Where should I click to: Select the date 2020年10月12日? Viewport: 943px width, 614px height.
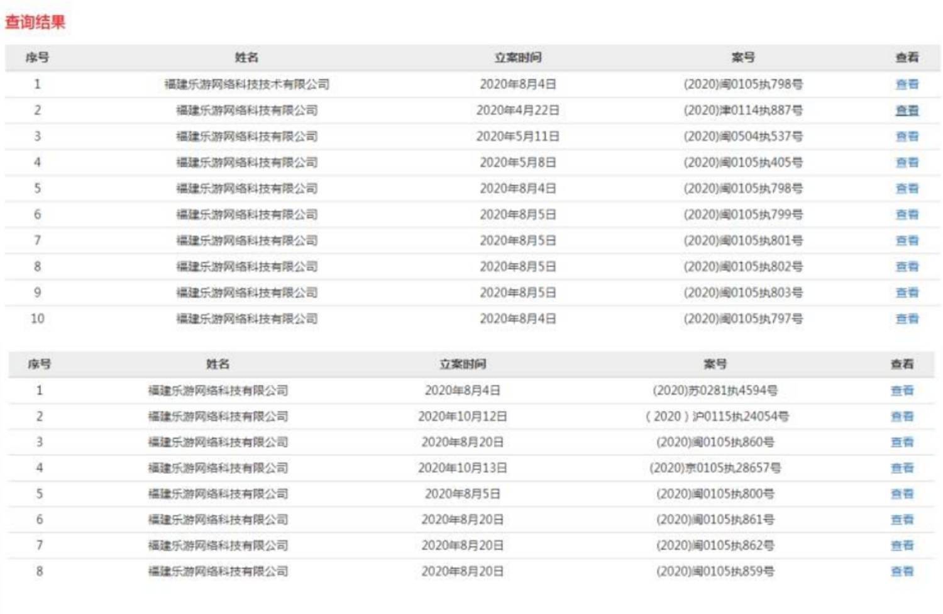[x=463, y=416]
